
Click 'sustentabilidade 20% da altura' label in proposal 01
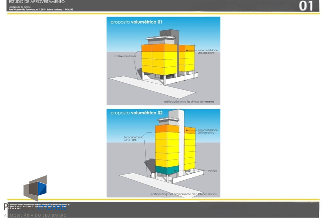coord(208,51)
